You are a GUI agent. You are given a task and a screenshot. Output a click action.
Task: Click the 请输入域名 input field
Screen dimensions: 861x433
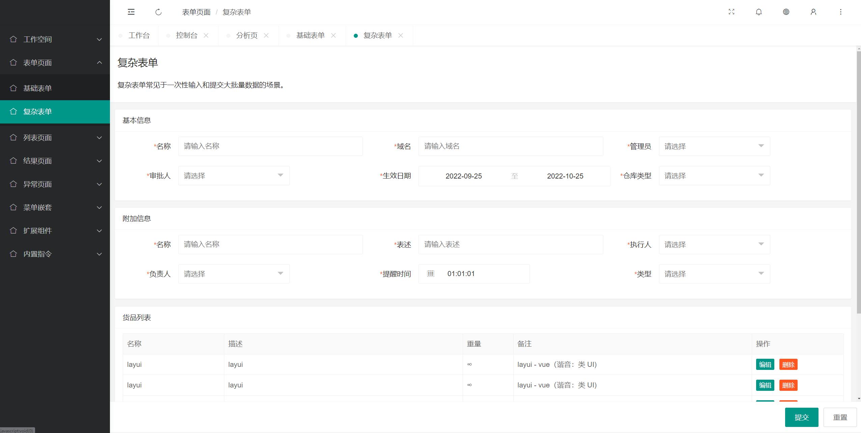click(x=511, y=146)
